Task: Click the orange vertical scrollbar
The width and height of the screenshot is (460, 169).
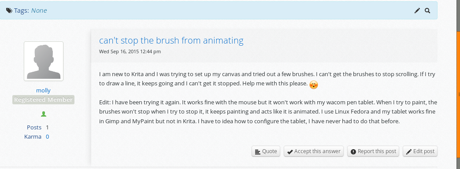Action: click(458, 85)
